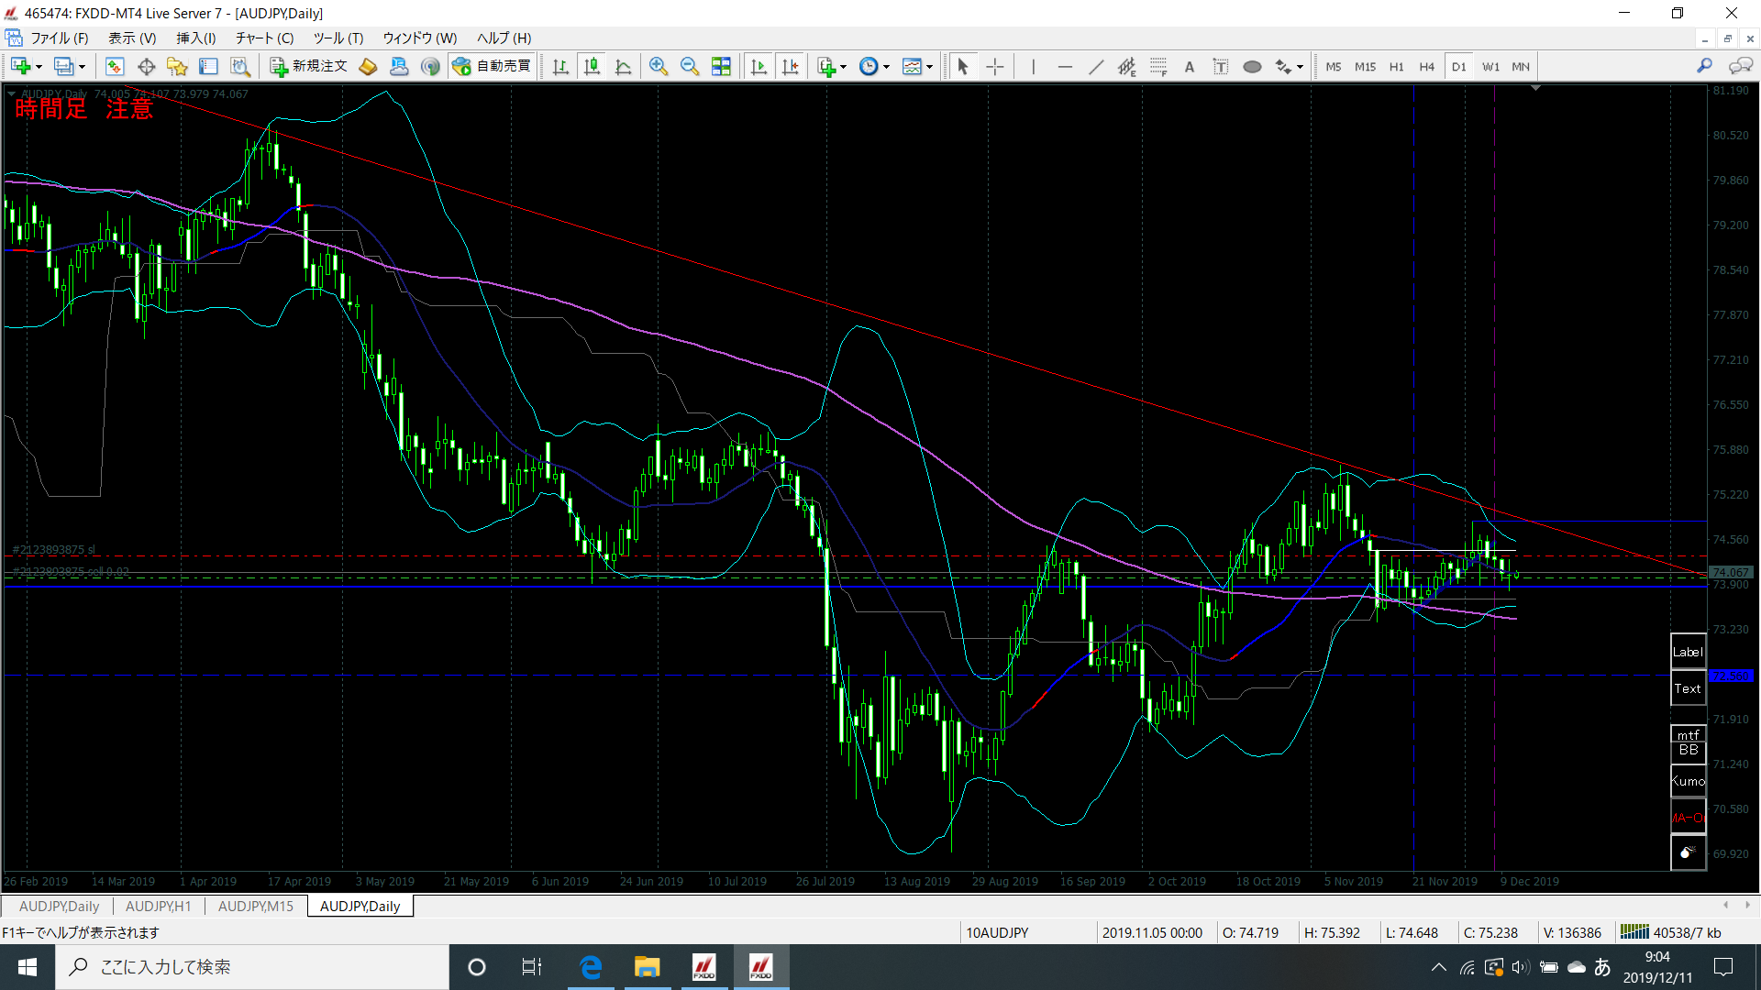
Task: Switch timeframe to M5
Action: (1334, 66)
